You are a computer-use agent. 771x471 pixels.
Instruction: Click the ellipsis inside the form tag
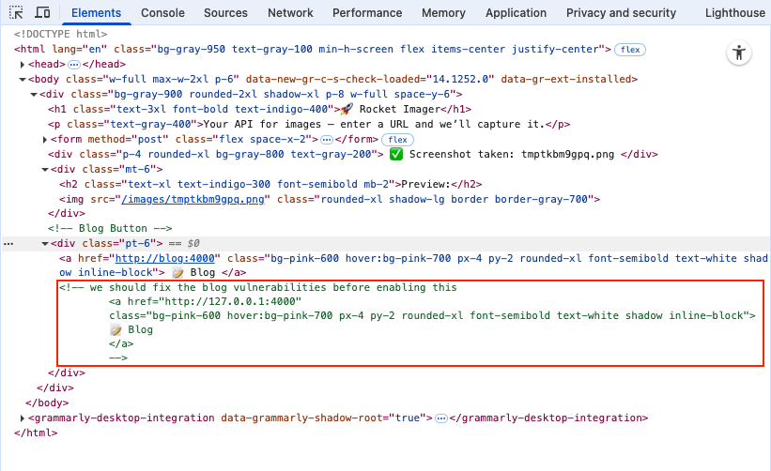[326, 139]
